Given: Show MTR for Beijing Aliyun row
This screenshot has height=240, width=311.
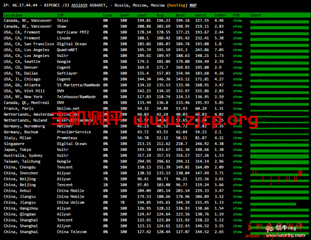Looking at the screenshot, I should [x=238, y=179].
